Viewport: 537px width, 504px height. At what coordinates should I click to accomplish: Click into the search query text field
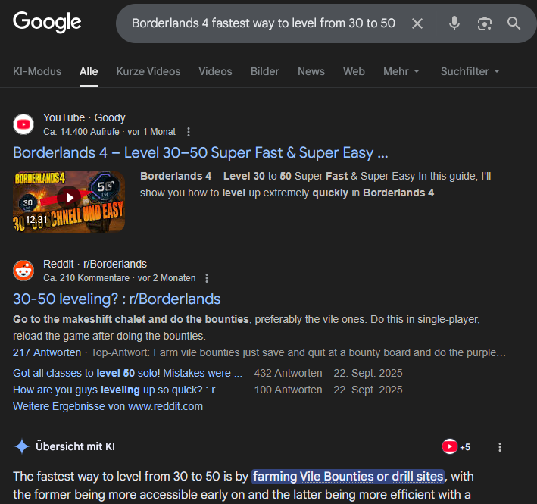264,23
